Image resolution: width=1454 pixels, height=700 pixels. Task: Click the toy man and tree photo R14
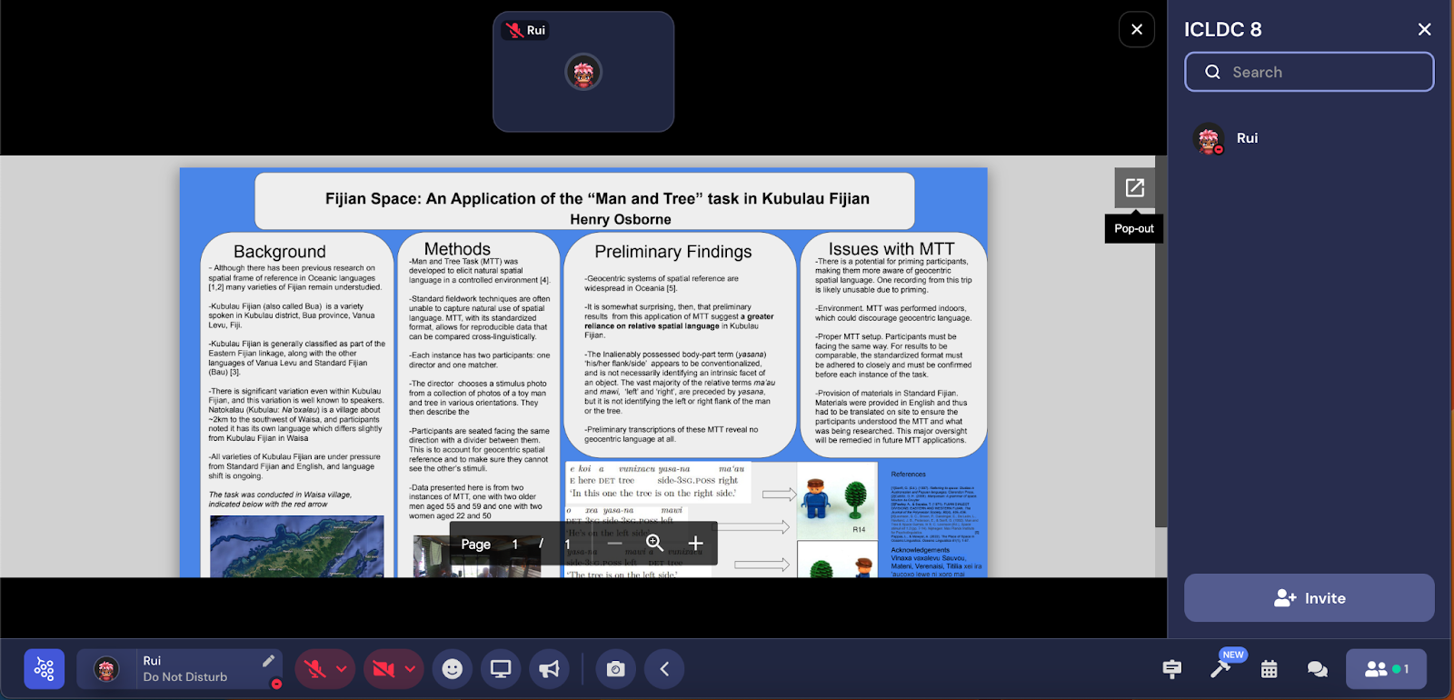click(837, 500)
